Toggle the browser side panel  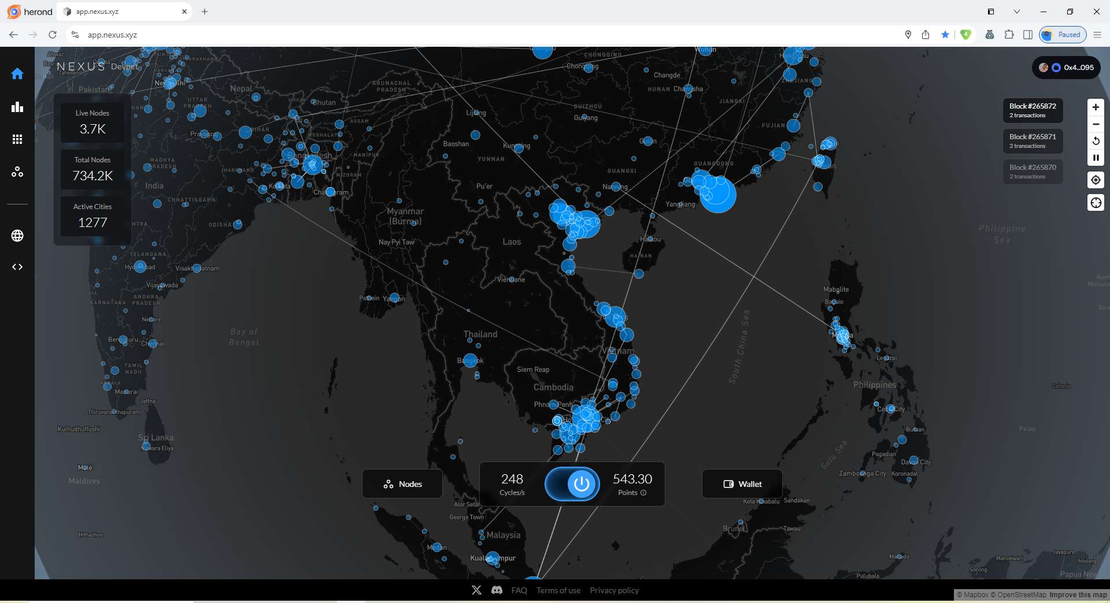[1028, 35]
